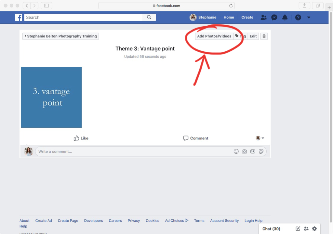Open the Help footer link
Screen dimensions: 333x234
point(23,226)
